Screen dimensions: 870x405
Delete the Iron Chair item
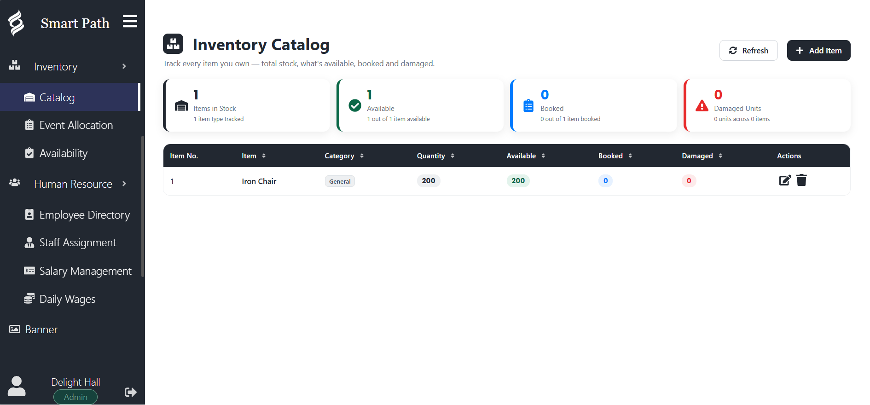pyautogui.click(x=801, y=180)
